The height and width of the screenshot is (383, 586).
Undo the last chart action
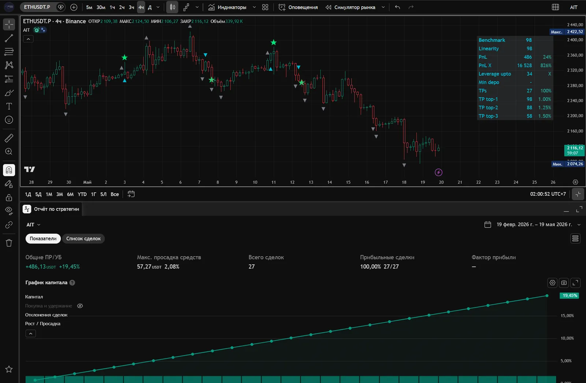(397, 7)
